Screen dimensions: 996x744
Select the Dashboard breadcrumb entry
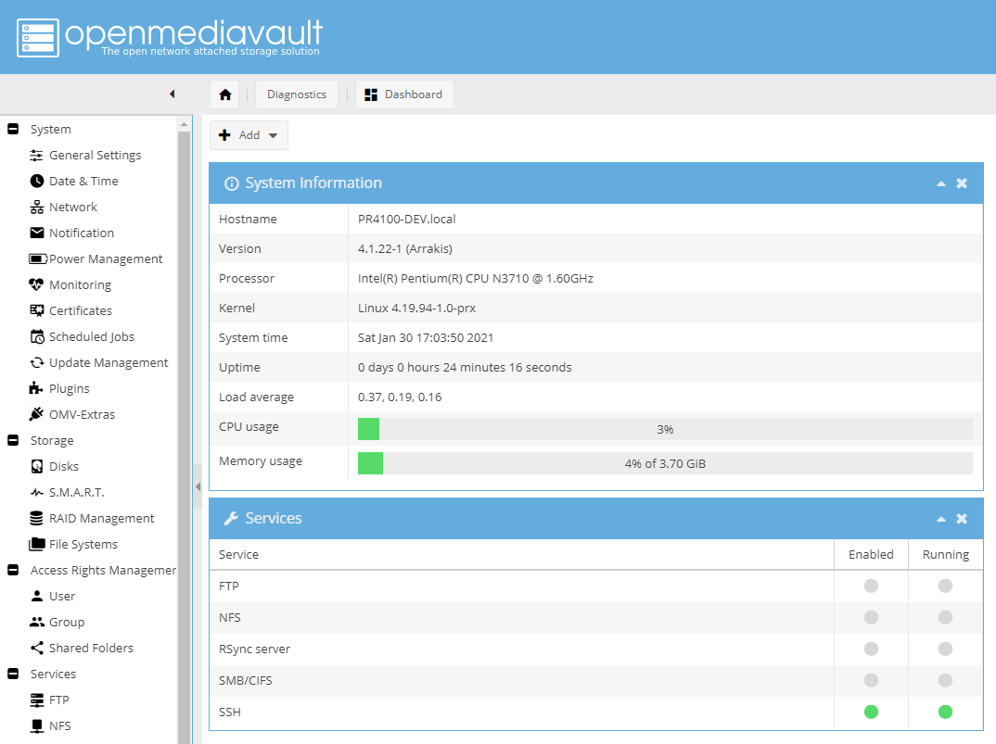[x=404, y=94]
